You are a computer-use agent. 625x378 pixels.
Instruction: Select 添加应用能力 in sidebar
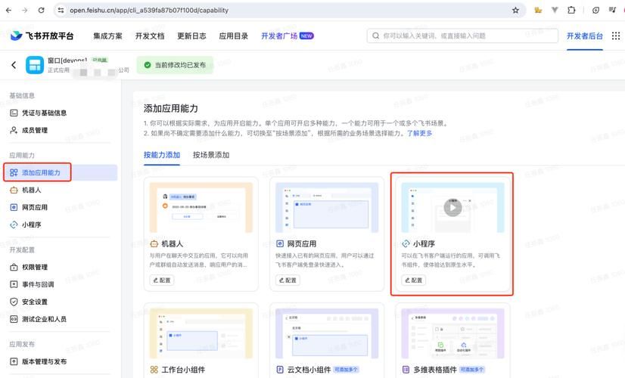61,172
